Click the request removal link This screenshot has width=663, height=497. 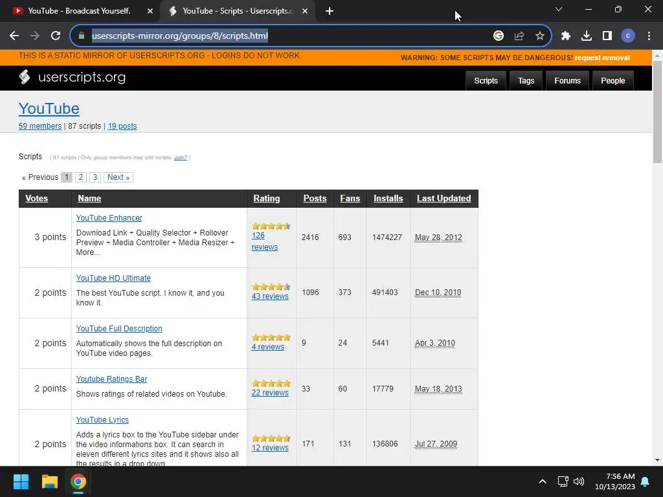[x=602, y=58]
